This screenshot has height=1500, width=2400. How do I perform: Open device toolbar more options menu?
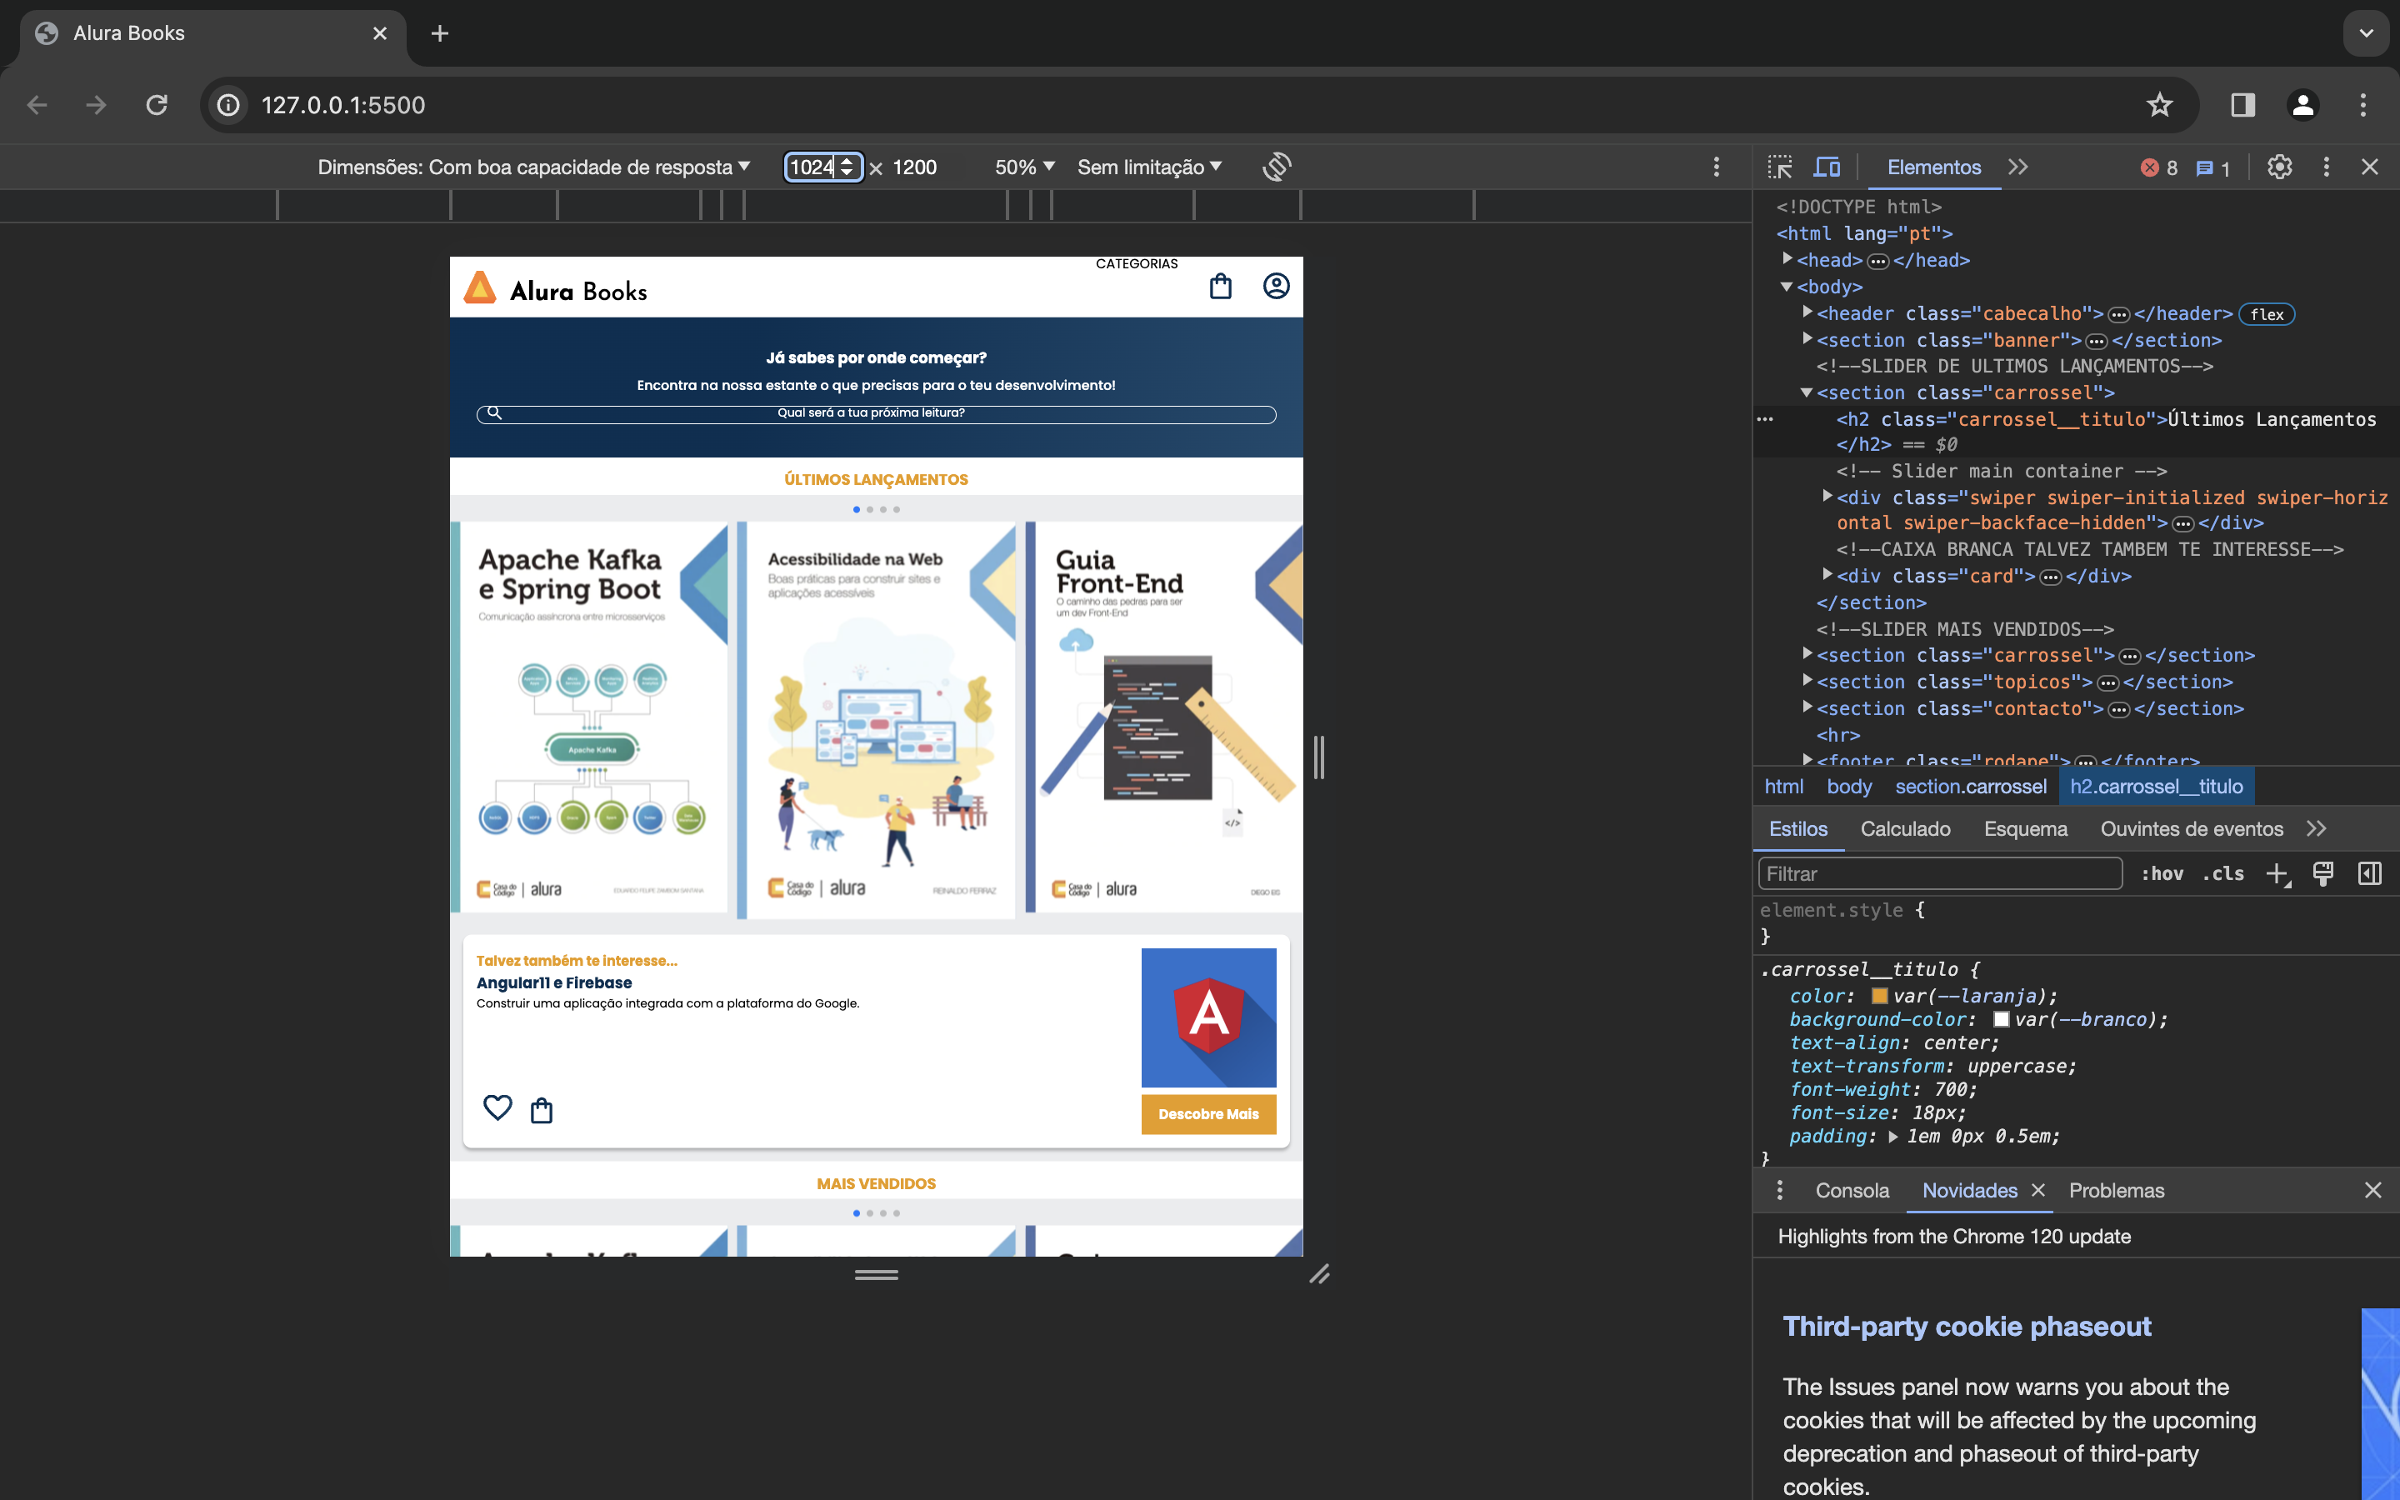tap(1716, 167)
